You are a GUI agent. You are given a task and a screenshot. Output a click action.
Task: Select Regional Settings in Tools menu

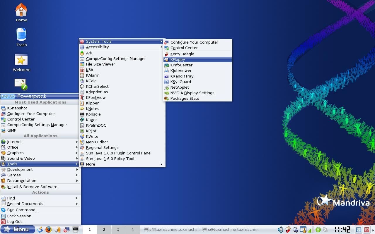122,148
